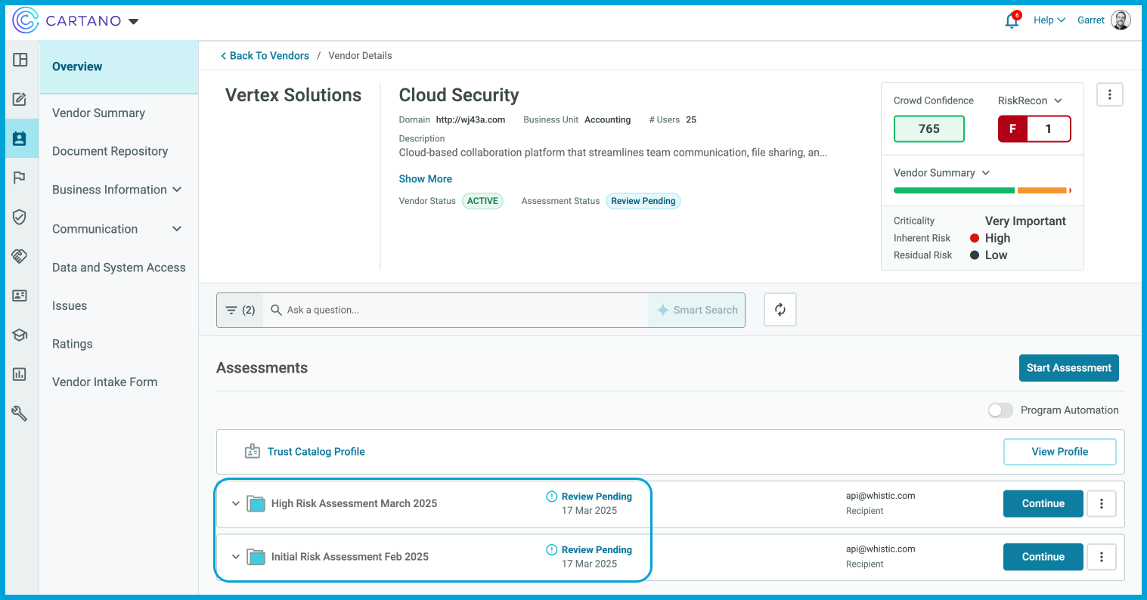Screen dimensions: 1147x600
Task: Select the Assessments edit icon in the sidebar
Action: click(x=20, y=98)
